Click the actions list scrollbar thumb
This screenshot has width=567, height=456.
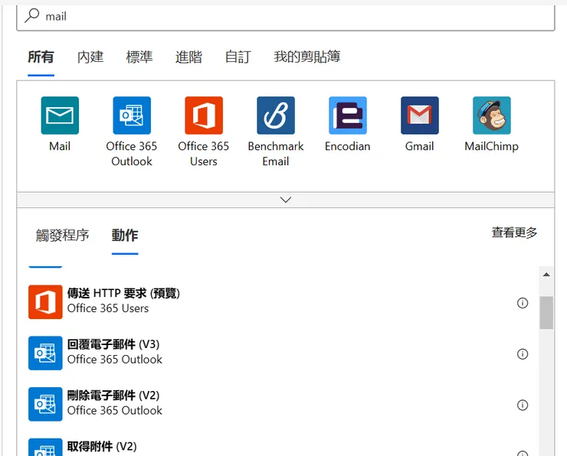pos(546,313)
